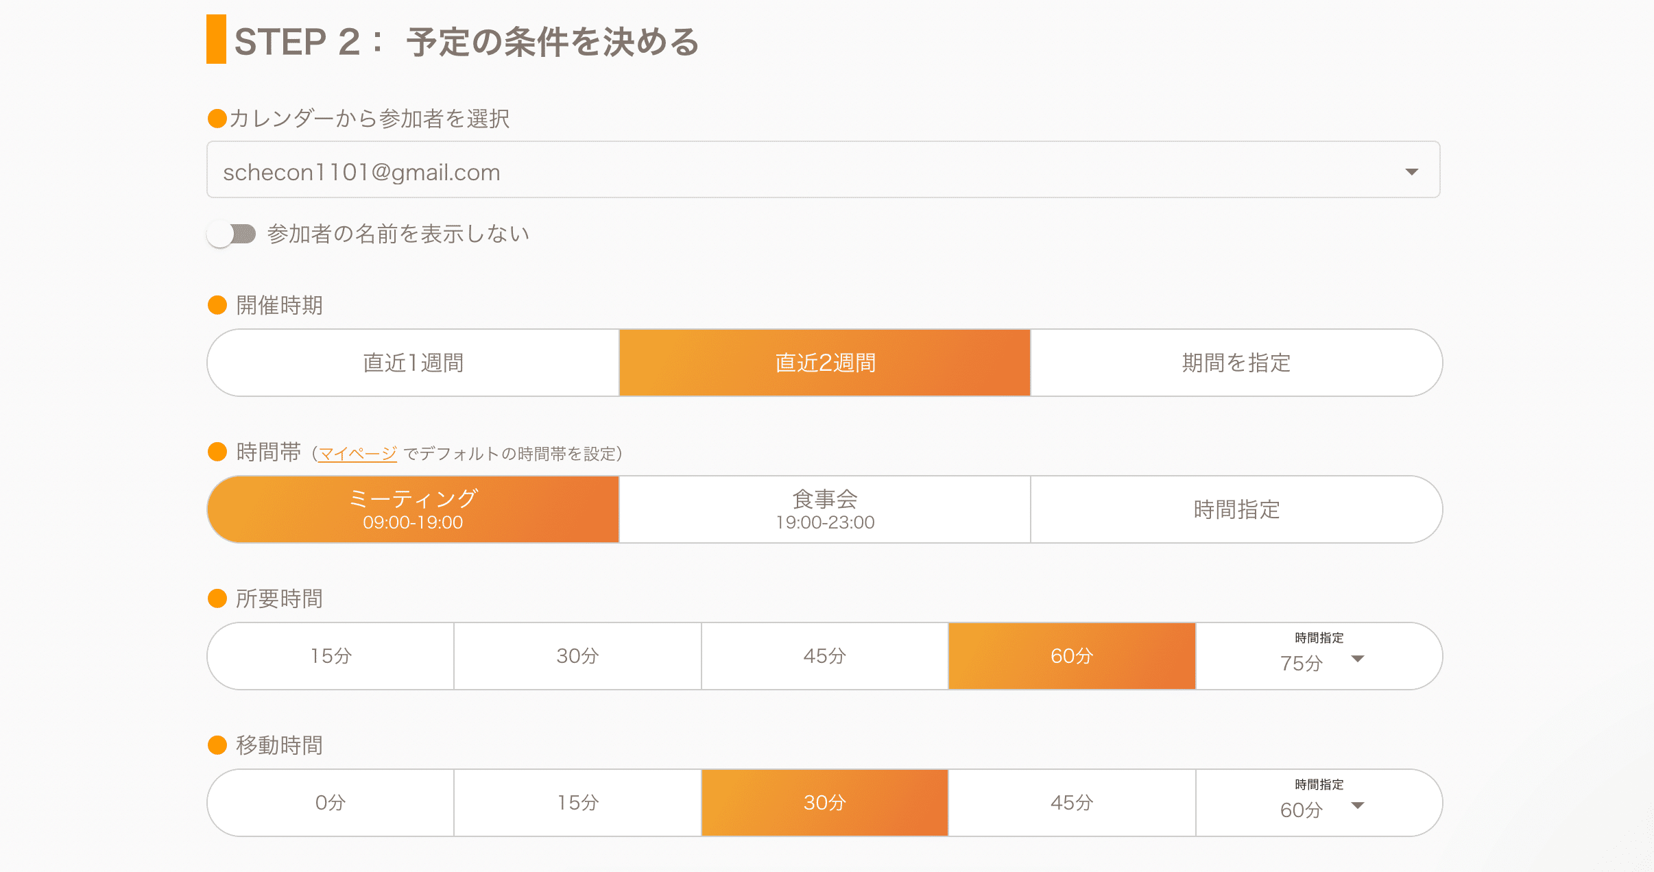Toggle the 参加者の名前を表示しない switch
1654x872 pixels.
[232, 234]
